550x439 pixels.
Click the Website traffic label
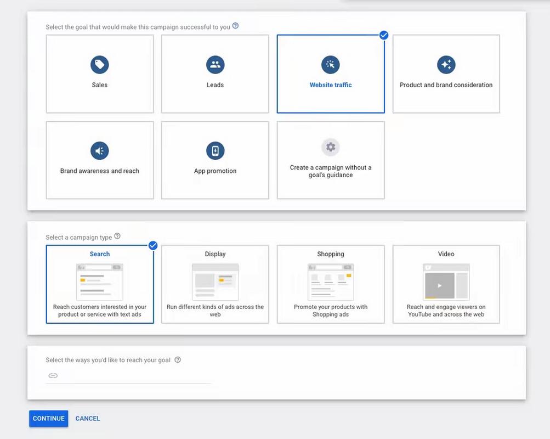click(x=331, y=85)
